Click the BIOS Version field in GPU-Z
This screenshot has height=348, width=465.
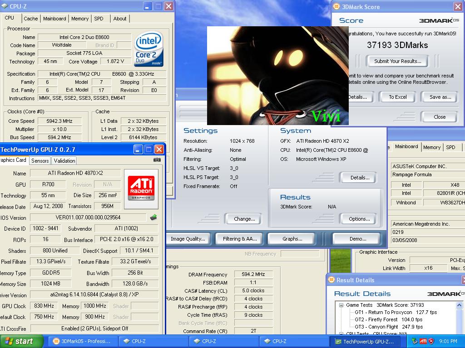coord(88,217)
